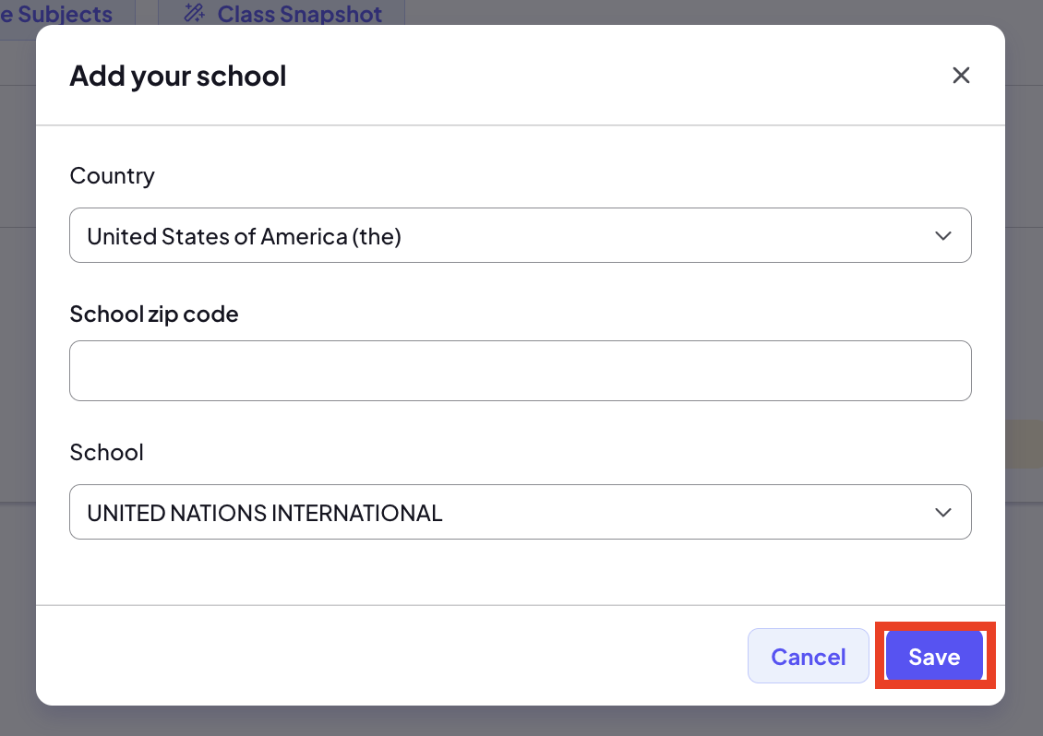Image resolution: width=1043 pixels, height=736 pixels.
Task: Click the blank footer area left of Cancel
Action: (391, 656)
